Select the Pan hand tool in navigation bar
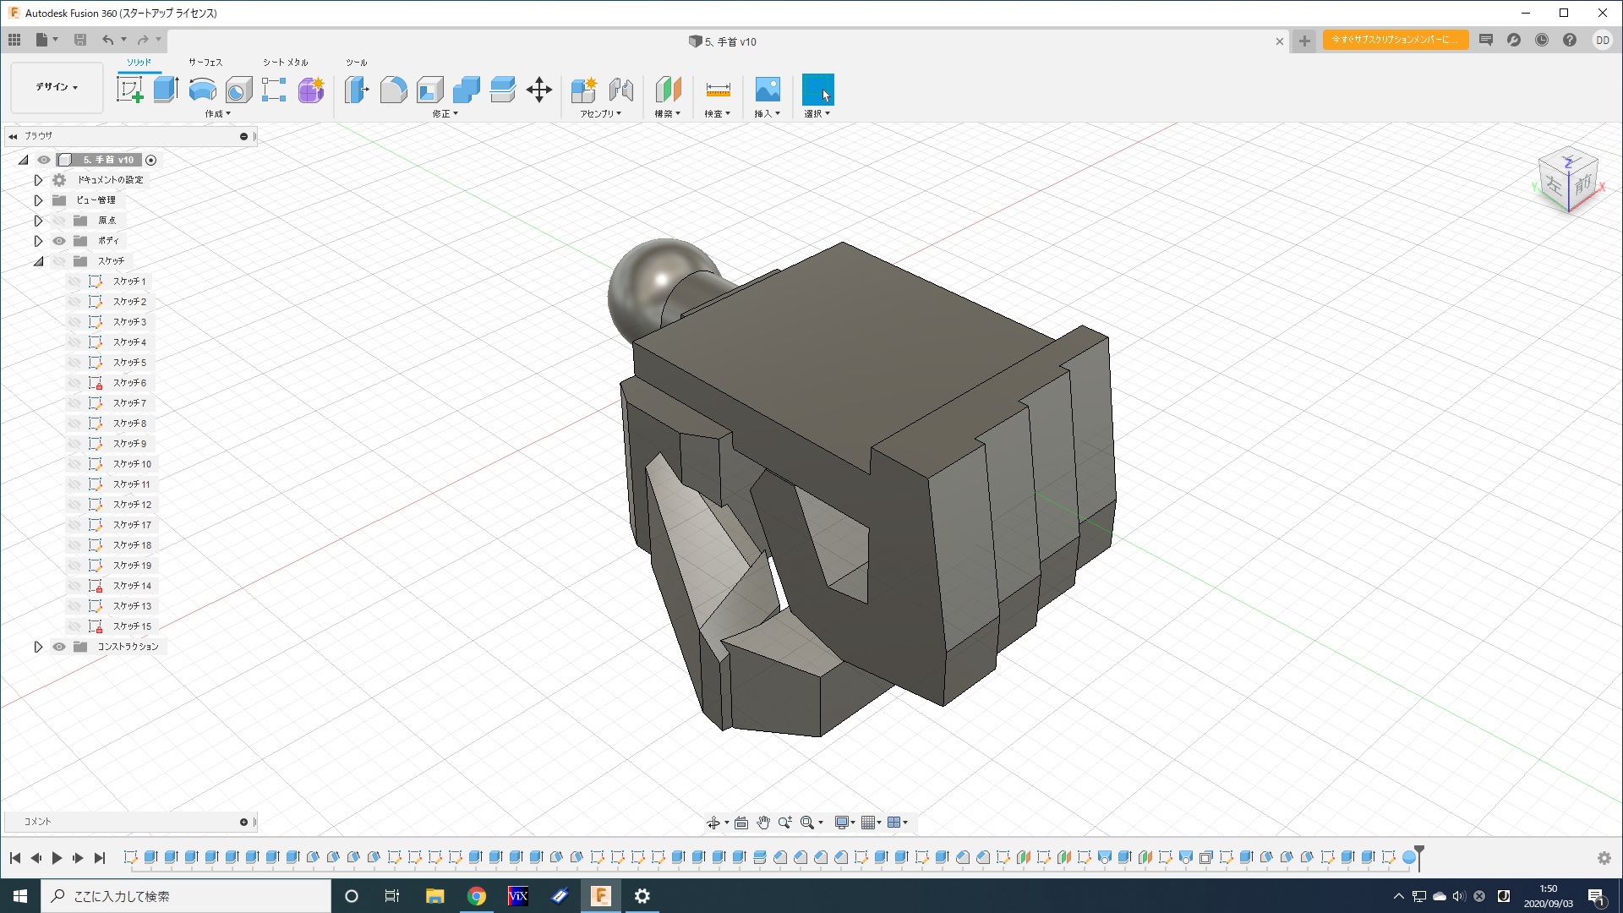 point(763,823)
